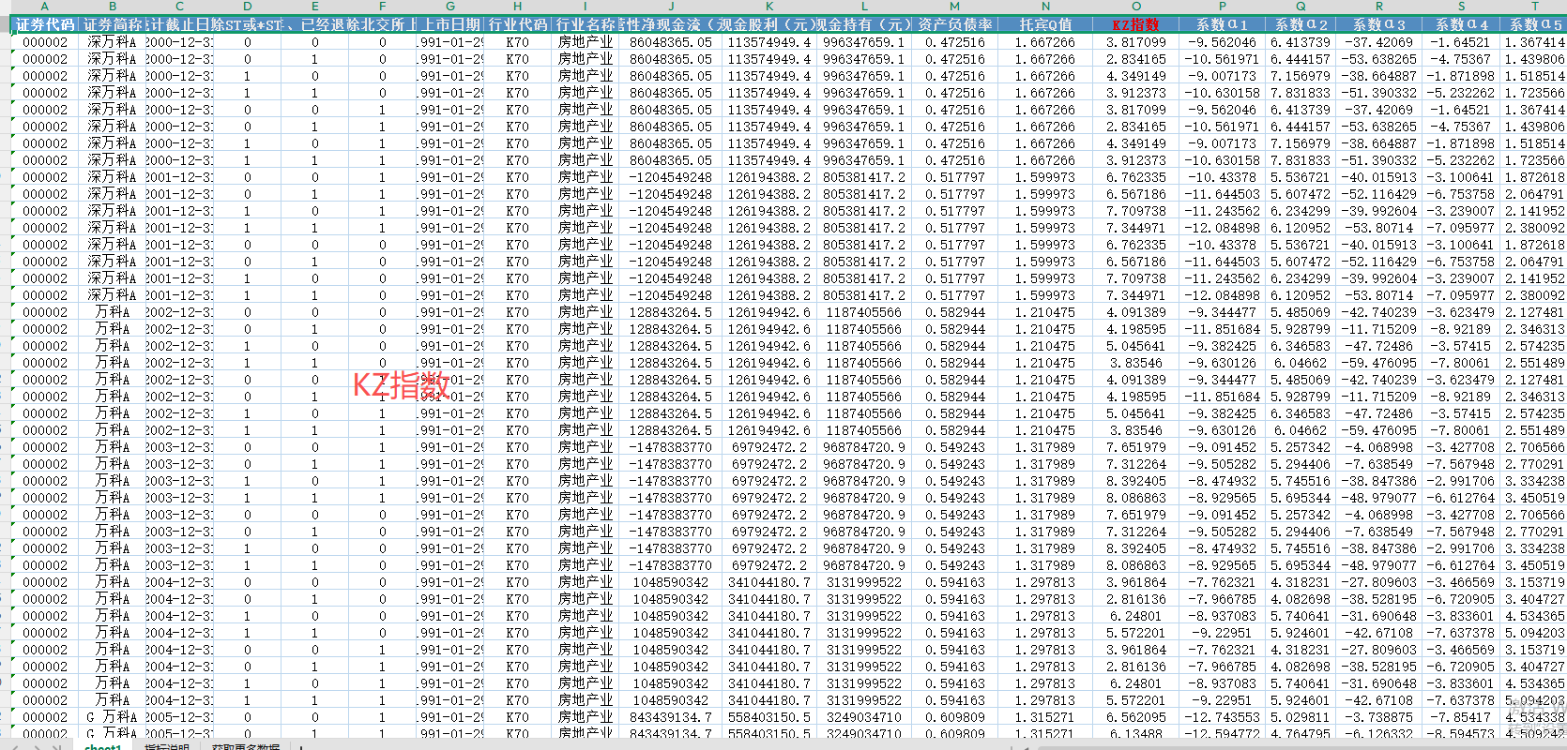
Task: Select column O by its letter header
Action: coord(1136,7)
